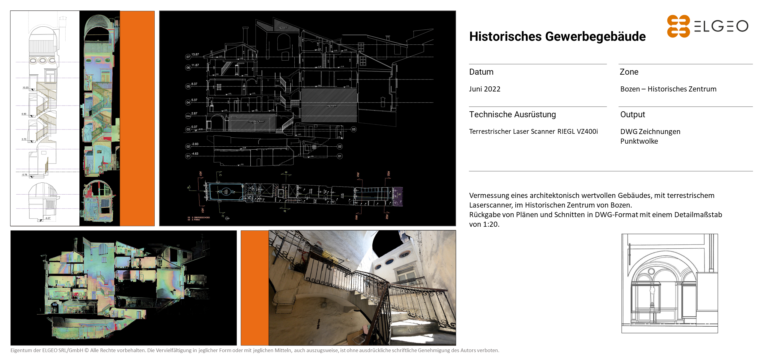Select the white staircase section line drawing
Viewport: 766px width, 356px height.
[x=45, y=118]
